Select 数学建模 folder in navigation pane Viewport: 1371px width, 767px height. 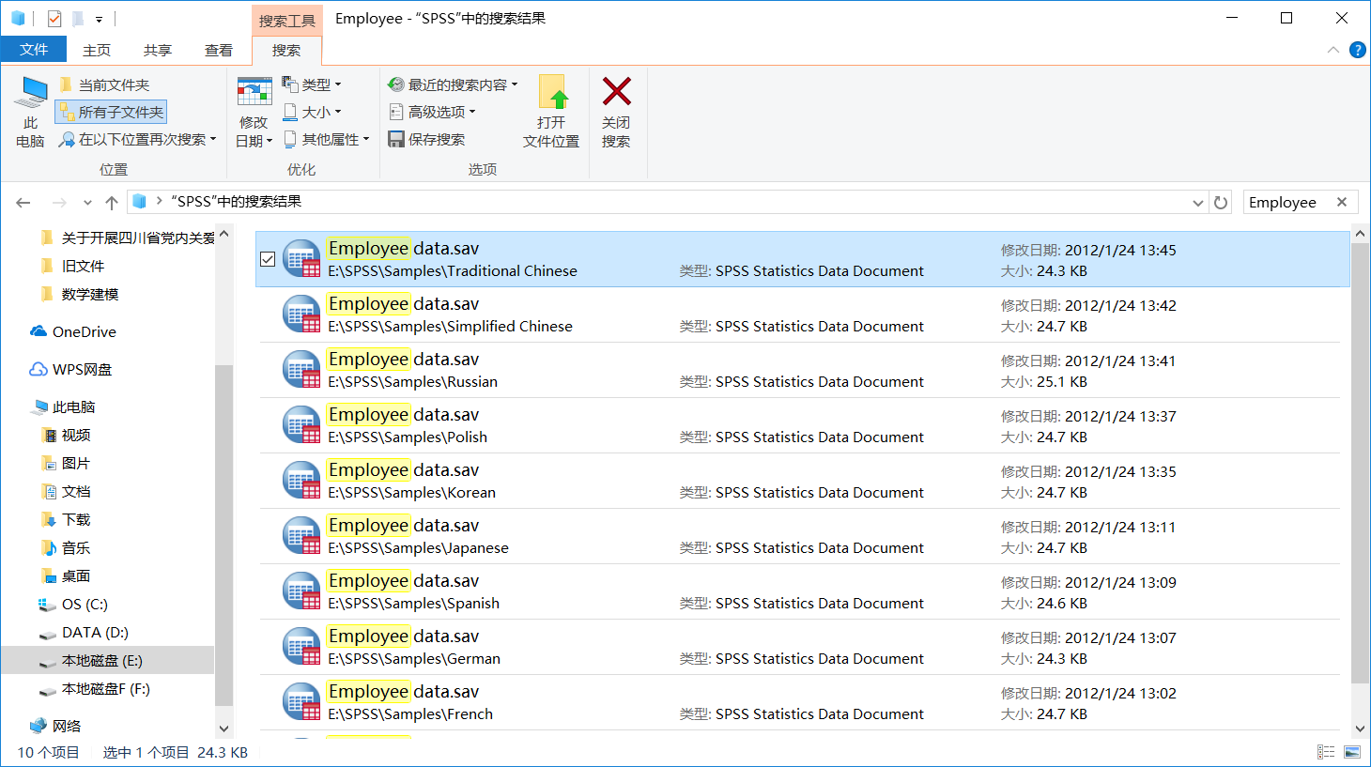coord(90,294)
